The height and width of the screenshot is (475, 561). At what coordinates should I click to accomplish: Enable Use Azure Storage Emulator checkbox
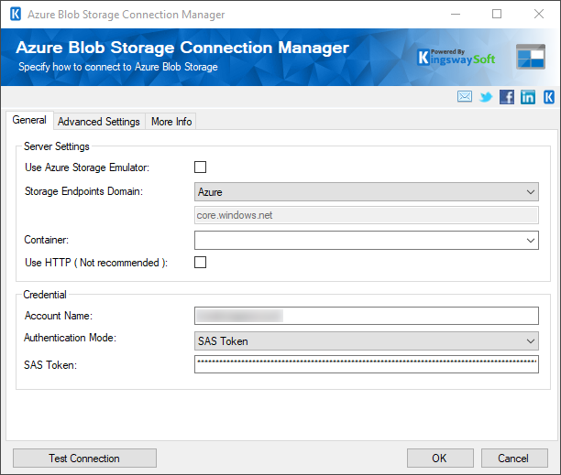point(200,167)
